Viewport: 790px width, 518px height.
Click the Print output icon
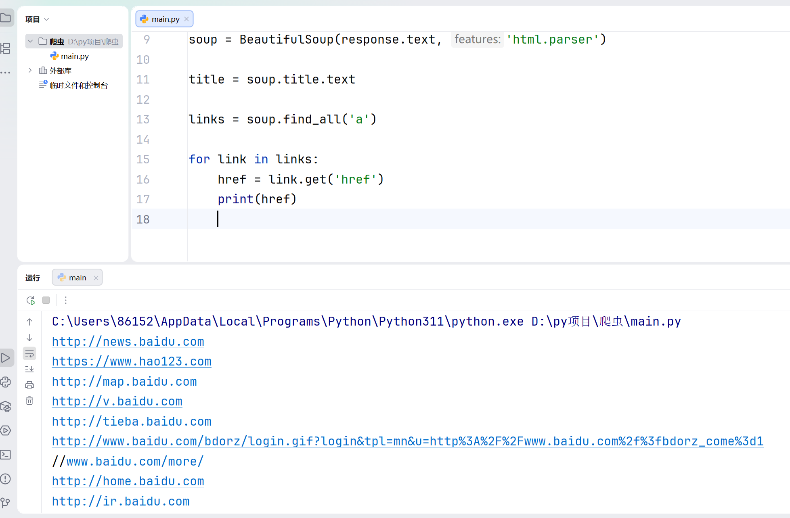pos(29,385)
